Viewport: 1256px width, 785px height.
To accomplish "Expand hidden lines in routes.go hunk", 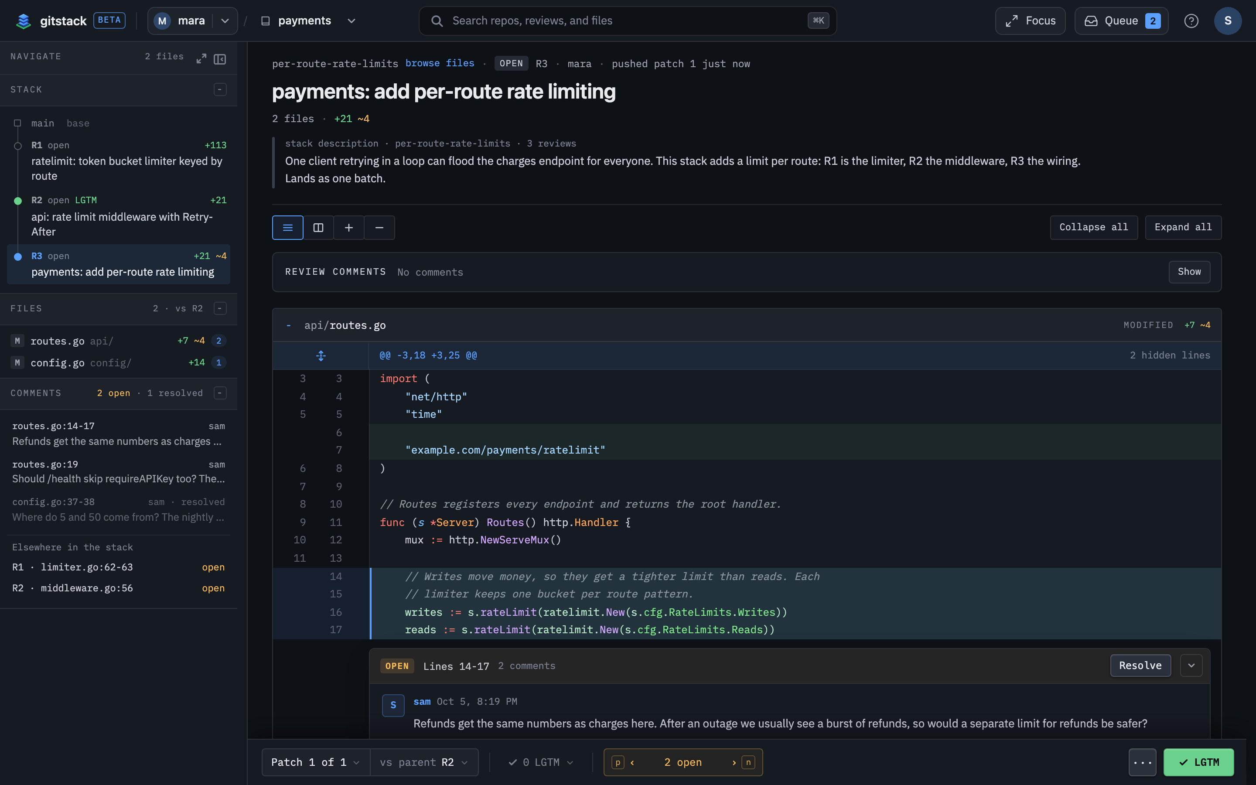I will [321, 355].
